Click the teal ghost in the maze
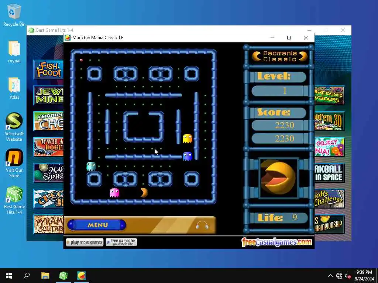 click(x=91, y=166)
